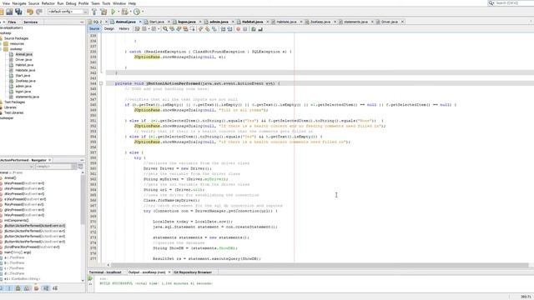Collapse the jButton1ActionPerformed method fold
Viewport: 534px width, 300px height.
(x=101, y=83)
